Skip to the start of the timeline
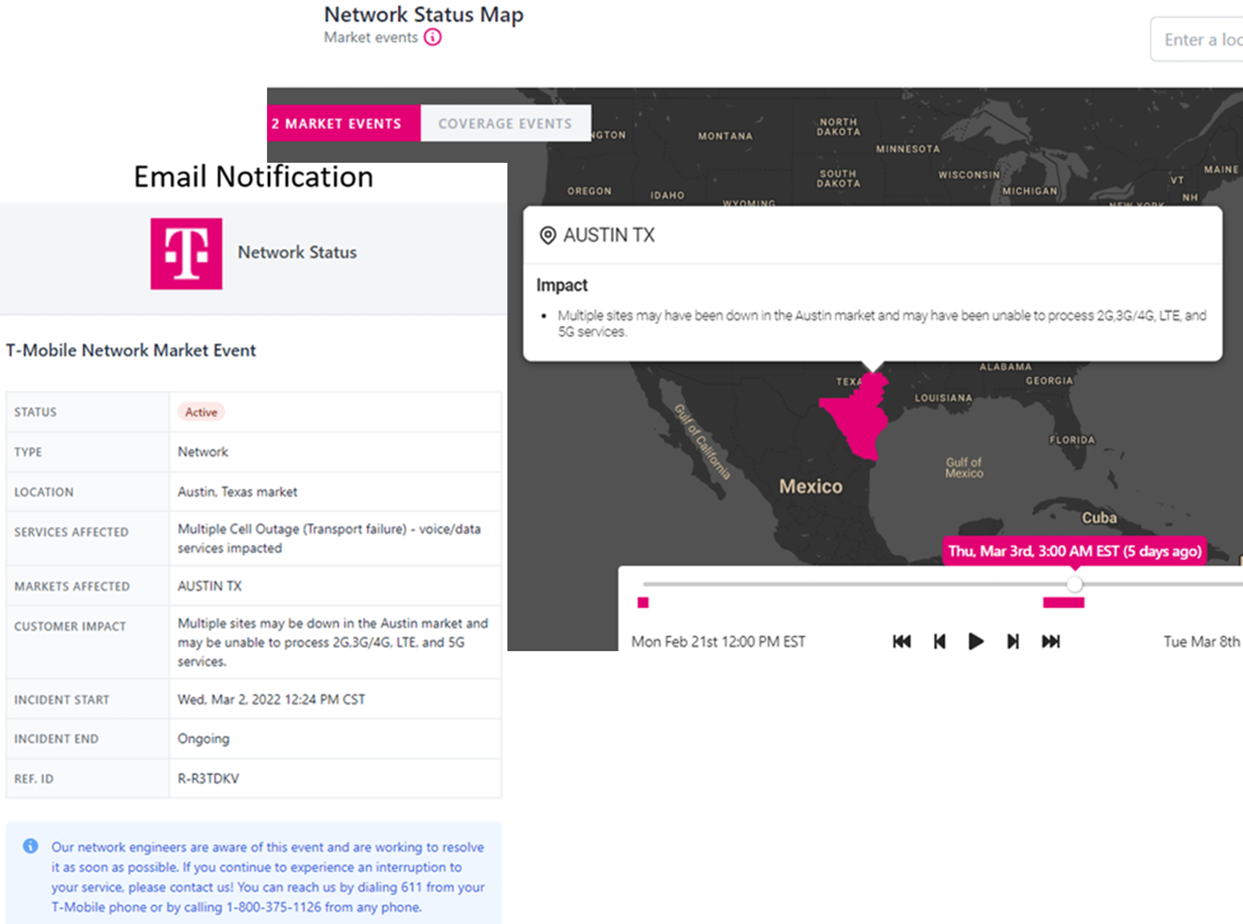The width and height of the screenshot is (1243, 924). [x=901, y=641]
